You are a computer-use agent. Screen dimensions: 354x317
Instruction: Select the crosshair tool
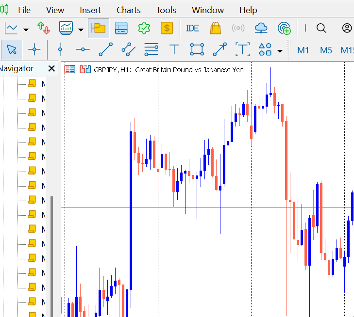tap(34, 49)
